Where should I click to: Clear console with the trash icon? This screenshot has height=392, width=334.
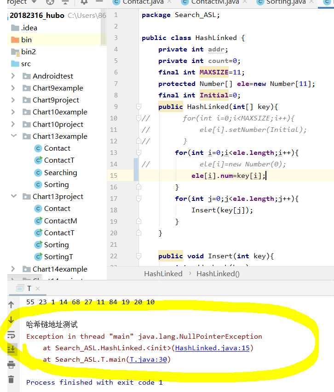11,379
